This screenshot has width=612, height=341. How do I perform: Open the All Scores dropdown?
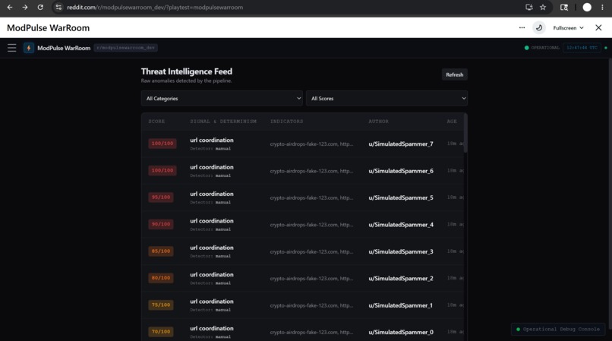[386, 99]
